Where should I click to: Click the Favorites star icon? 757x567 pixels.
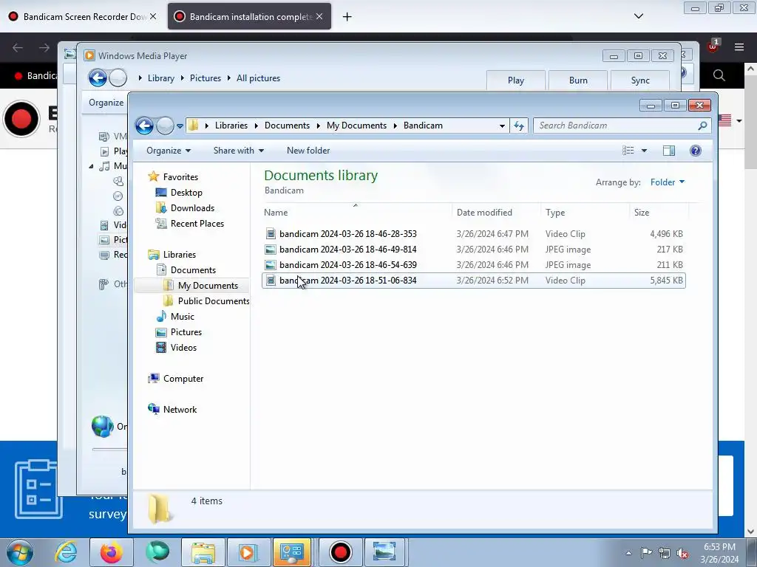pyautogui.click(x=154, y=176)
